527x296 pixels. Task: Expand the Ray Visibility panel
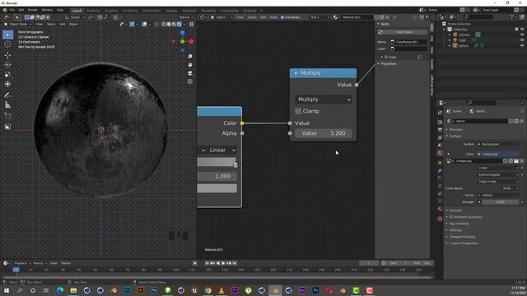tap(459, 224)
